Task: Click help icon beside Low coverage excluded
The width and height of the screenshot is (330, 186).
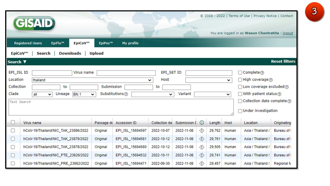Action: (x=287, y=87)
